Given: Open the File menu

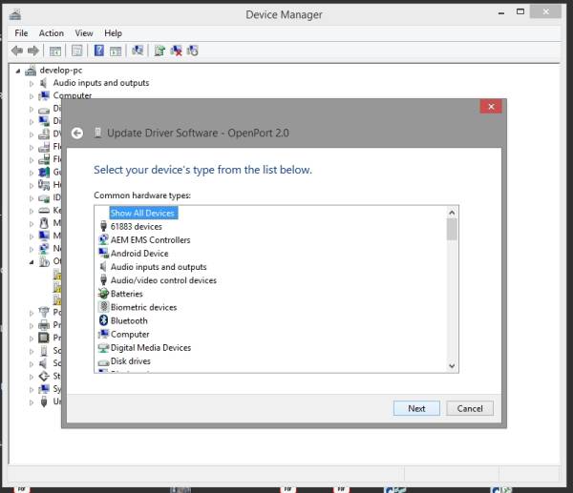Looking at the screenshot, I should [21, 33].
